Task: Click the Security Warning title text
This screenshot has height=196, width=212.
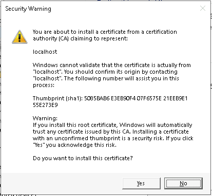Action: (28, 9)
